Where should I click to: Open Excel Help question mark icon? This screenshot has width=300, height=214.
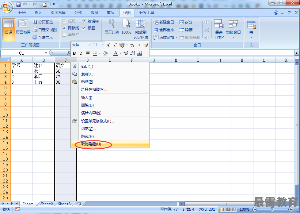[276, 13]
